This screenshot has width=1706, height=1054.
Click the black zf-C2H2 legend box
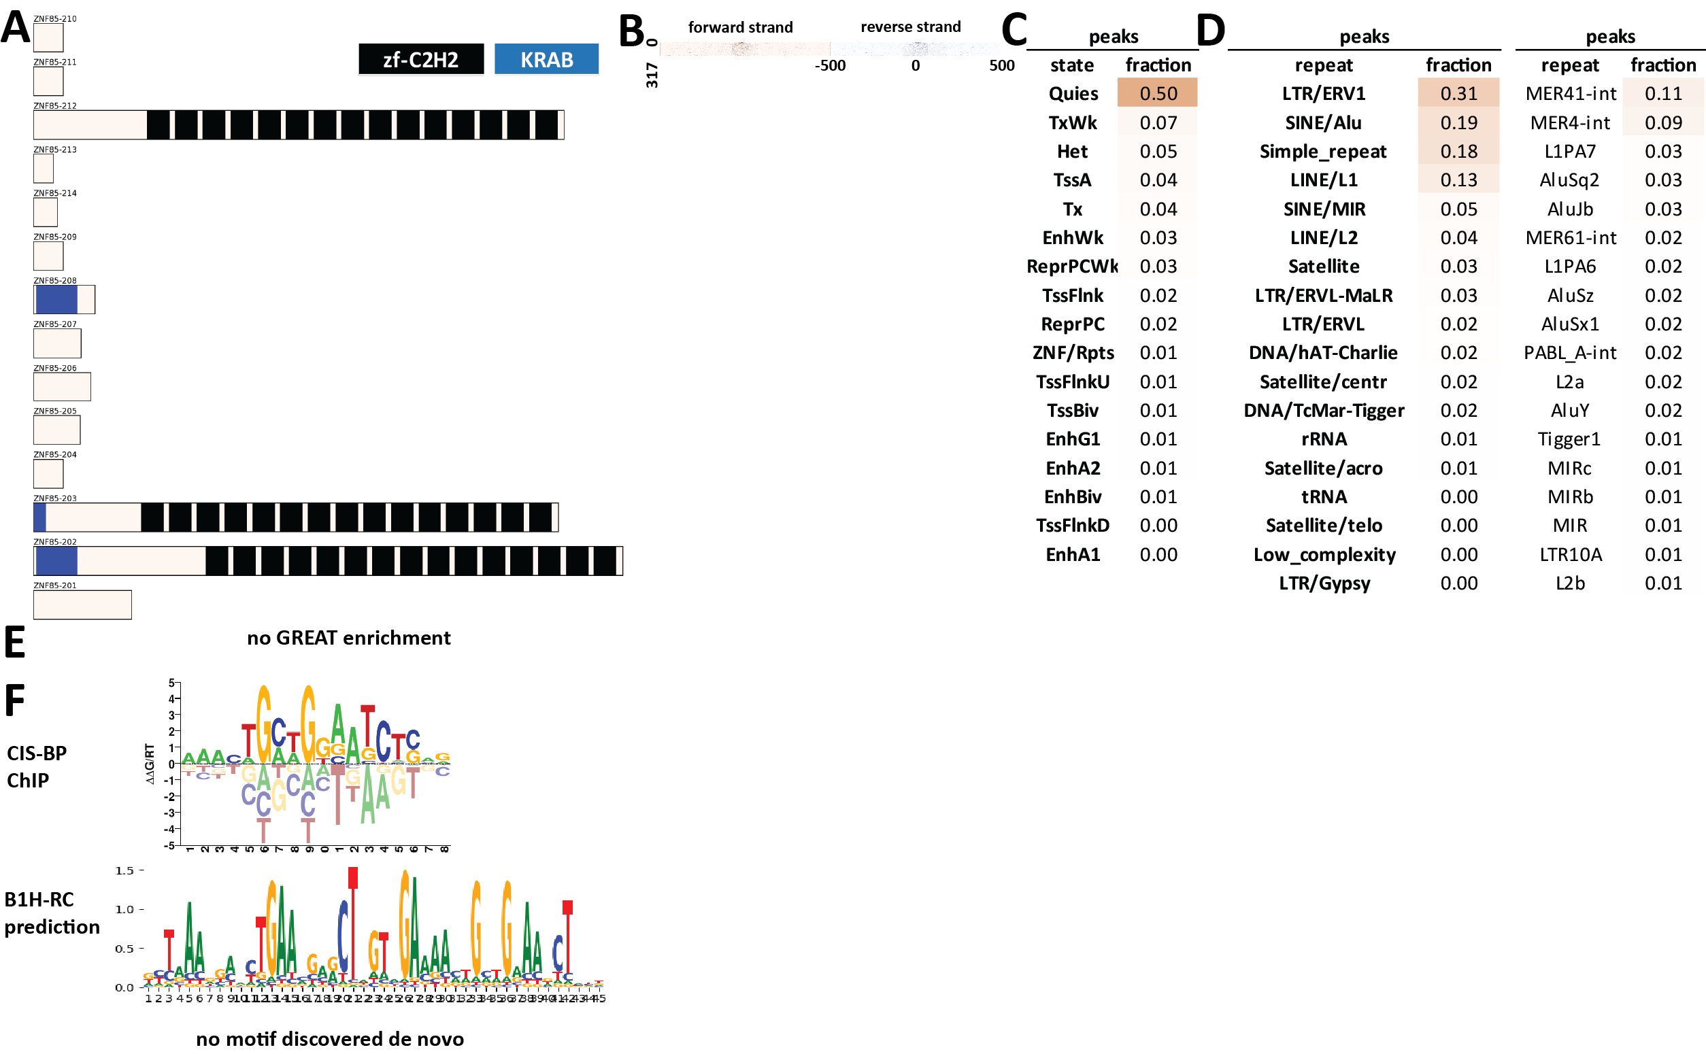pyautogui.click(x=420, y=59)
